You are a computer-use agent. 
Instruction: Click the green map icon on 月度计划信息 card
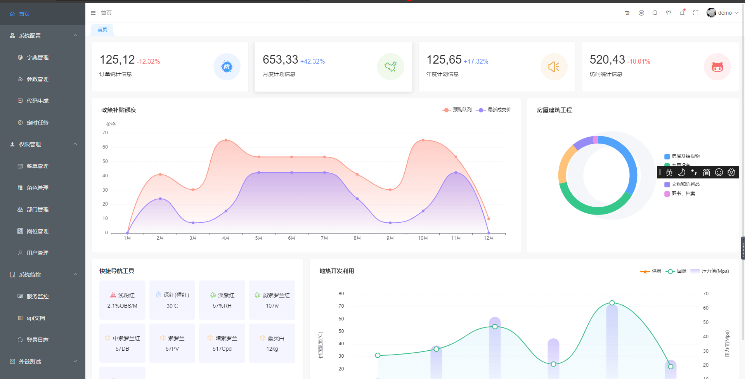pos(391,67)
